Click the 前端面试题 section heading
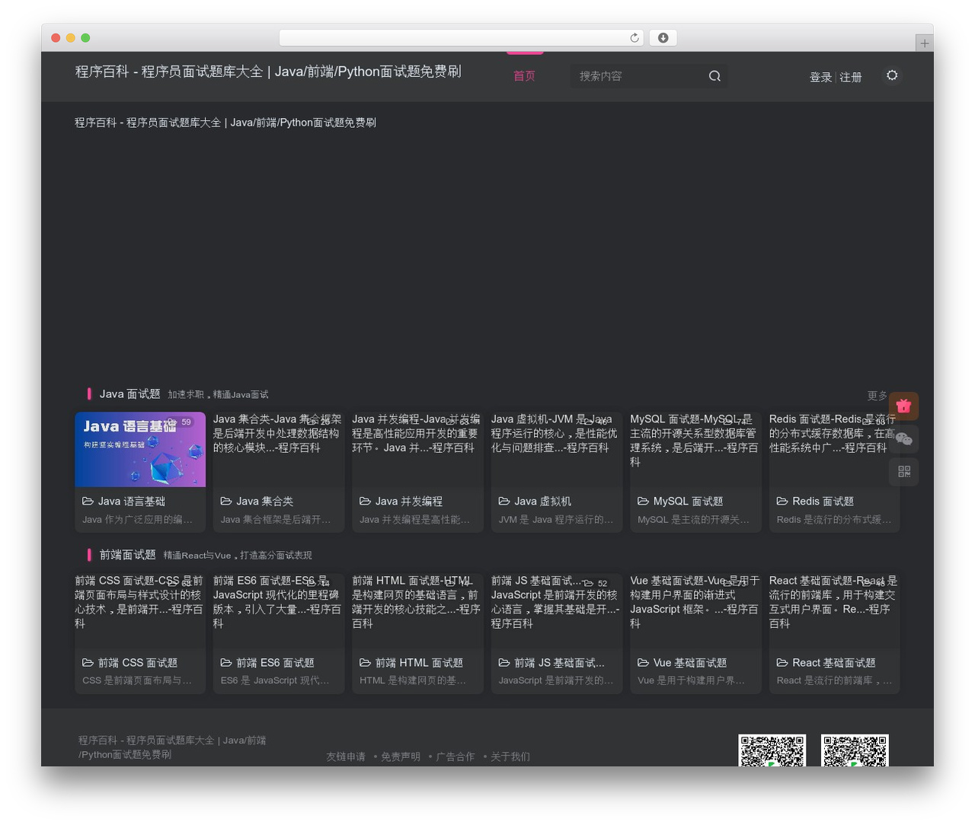This screenshot has width=975, height=825. [x=128, y=555]
